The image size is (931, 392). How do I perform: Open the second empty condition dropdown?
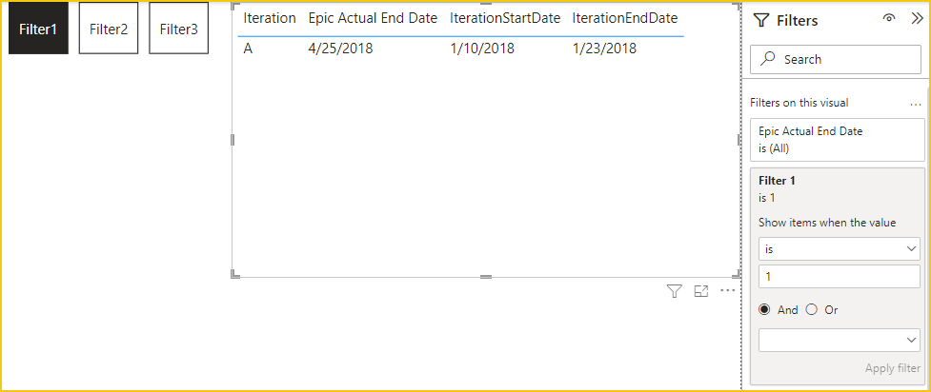click(839, 340)
